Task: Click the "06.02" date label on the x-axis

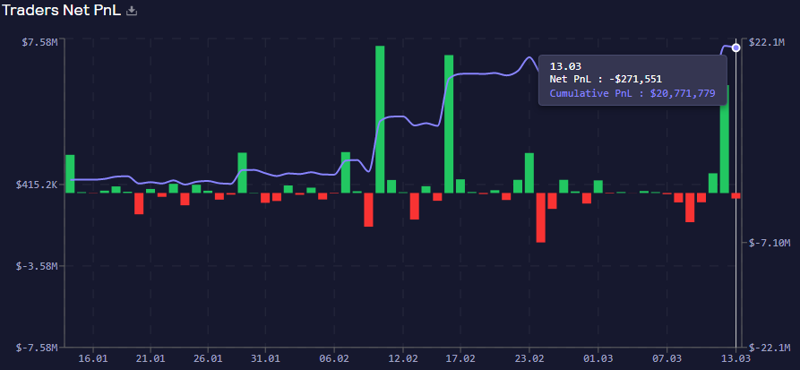Action: (x=334, y=358)
